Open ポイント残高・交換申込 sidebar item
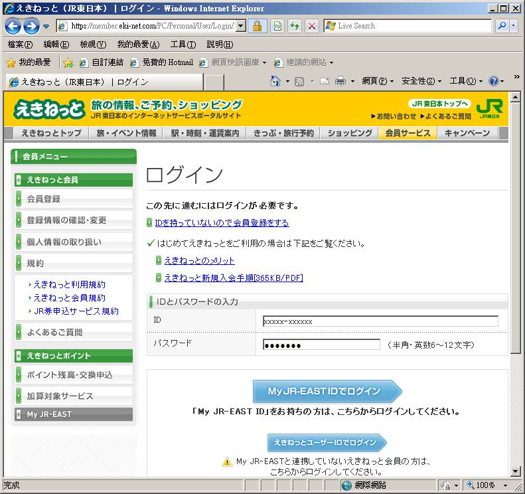The height and width of the screenshot is (494, 525). click(74, 374)
